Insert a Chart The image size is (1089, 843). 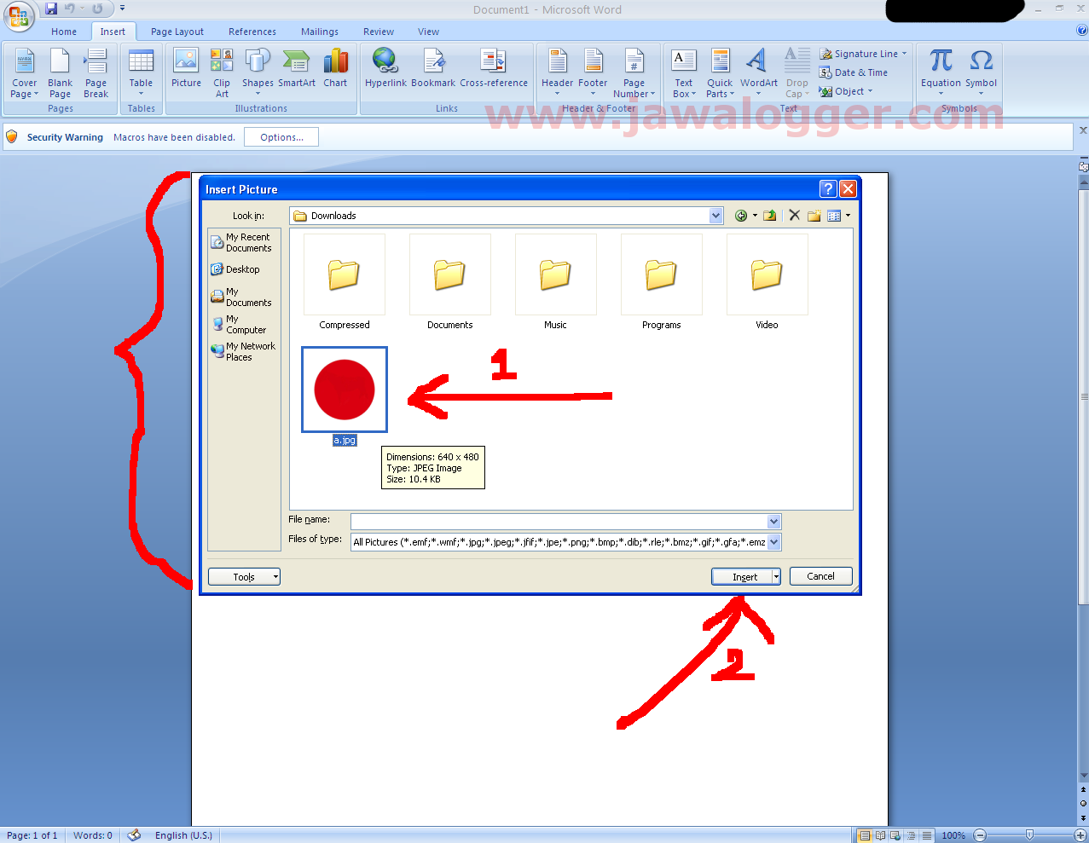335,67
